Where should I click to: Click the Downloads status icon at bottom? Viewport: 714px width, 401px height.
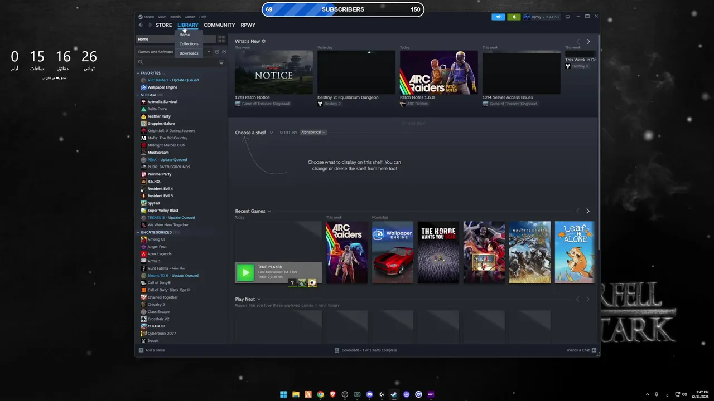click(x=337, y=350)
